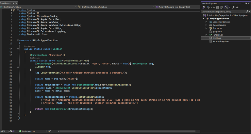Viewport: 251px width, 134px height.
Task: Close the Solution Explorer panel
Action: pyautogui.click(x=249, y=3)
